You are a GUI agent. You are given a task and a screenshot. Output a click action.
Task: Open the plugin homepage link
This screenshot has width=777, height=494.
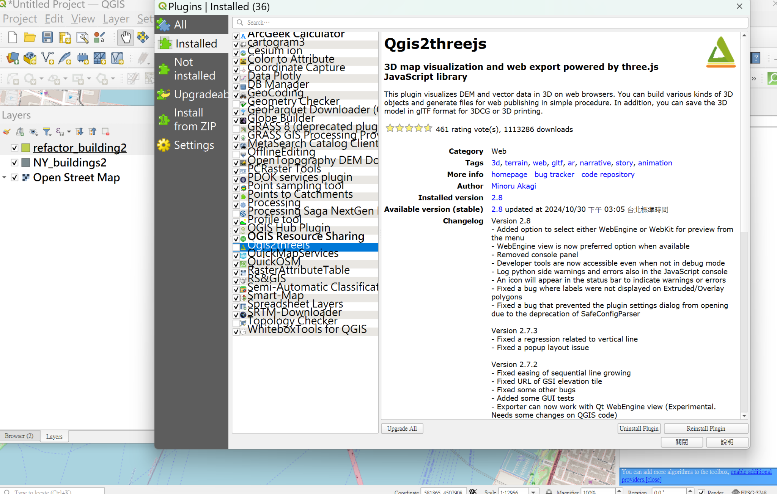point(509,174)
